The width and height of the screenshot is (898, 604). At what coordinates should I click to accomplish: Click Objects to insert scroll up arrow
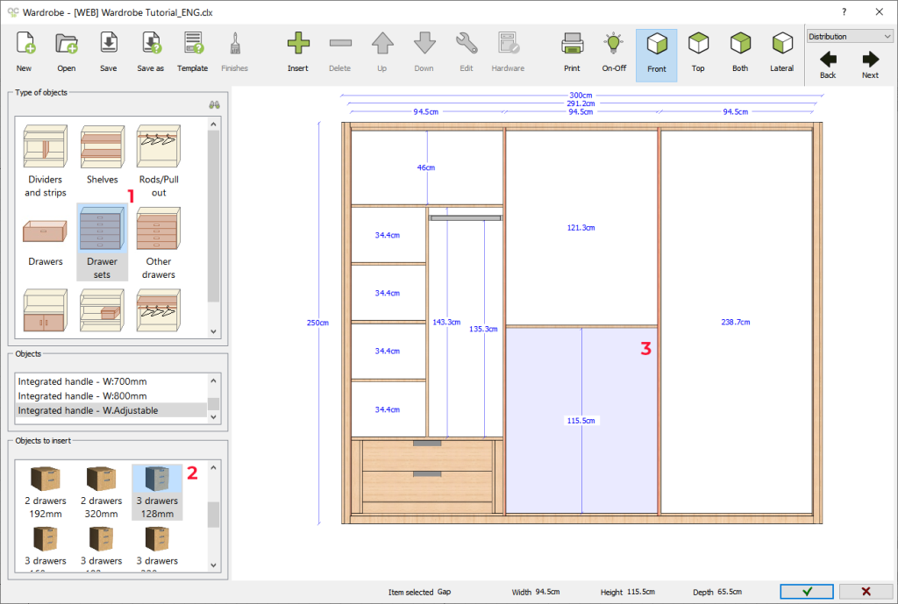214,468
